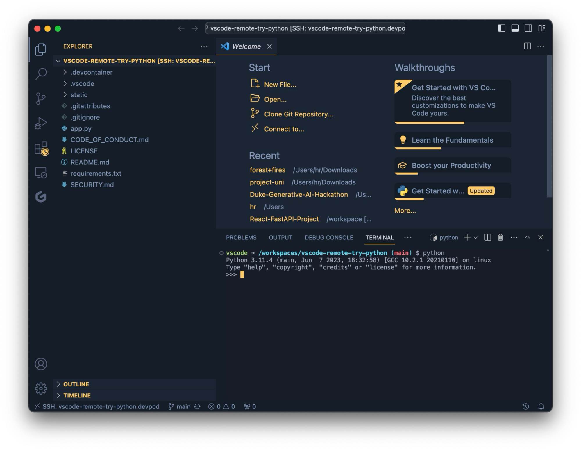Toggle secondary side bar visibility

528,28
